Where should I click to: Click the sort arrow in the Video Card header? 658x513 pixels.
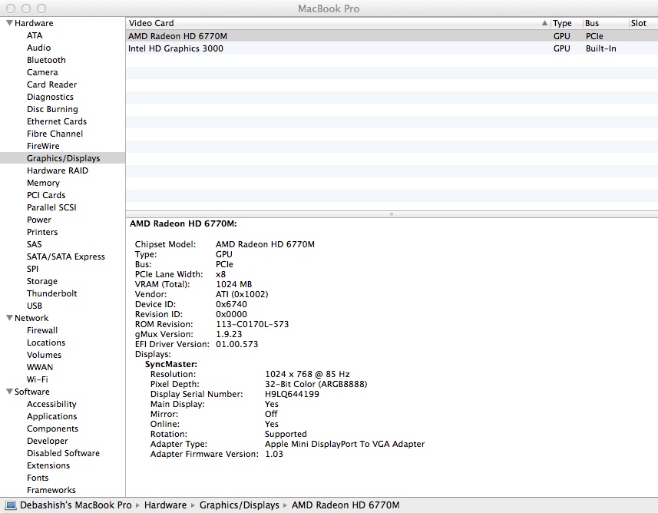click(x=544, y=23)
